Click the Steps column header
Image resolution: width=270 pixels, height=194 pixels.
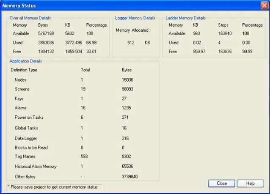tap(223, 25)
